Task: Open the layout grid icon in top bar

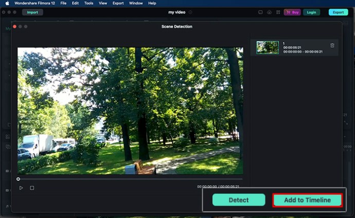Action: pos(278,12)
